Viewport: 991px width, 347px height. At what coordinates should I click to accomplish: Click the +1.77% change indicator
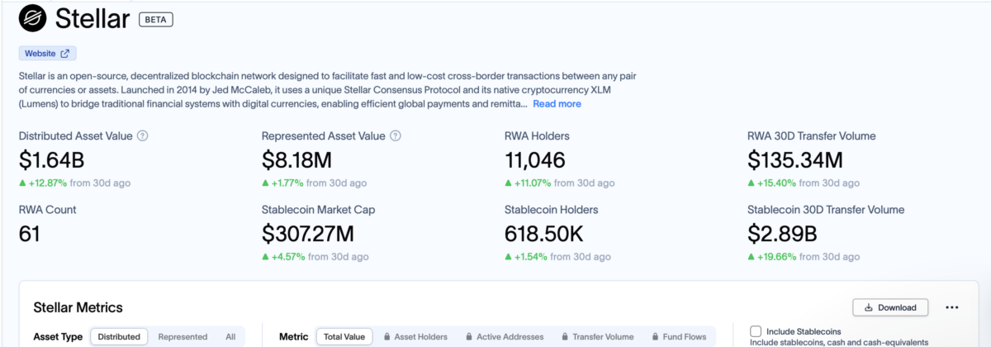coord(282,183)
